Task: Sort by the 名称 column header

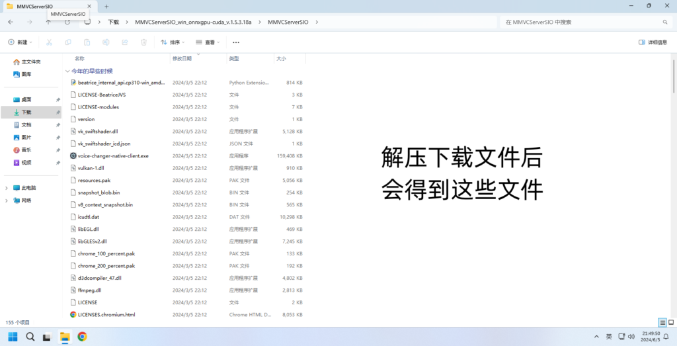Action: [79, 58]
